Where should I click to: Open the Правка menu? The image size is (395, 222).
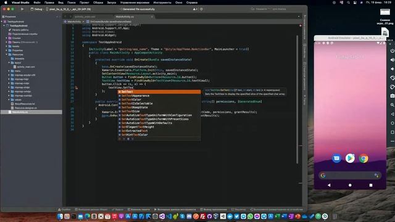49,2
